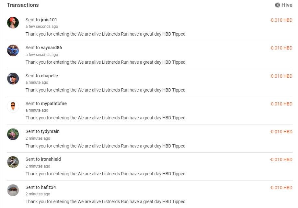The width and height of the screenshot is (298, 208).
Task: Click the Hive logo icon
Action: pyautogui.click(x=277, y=5)
